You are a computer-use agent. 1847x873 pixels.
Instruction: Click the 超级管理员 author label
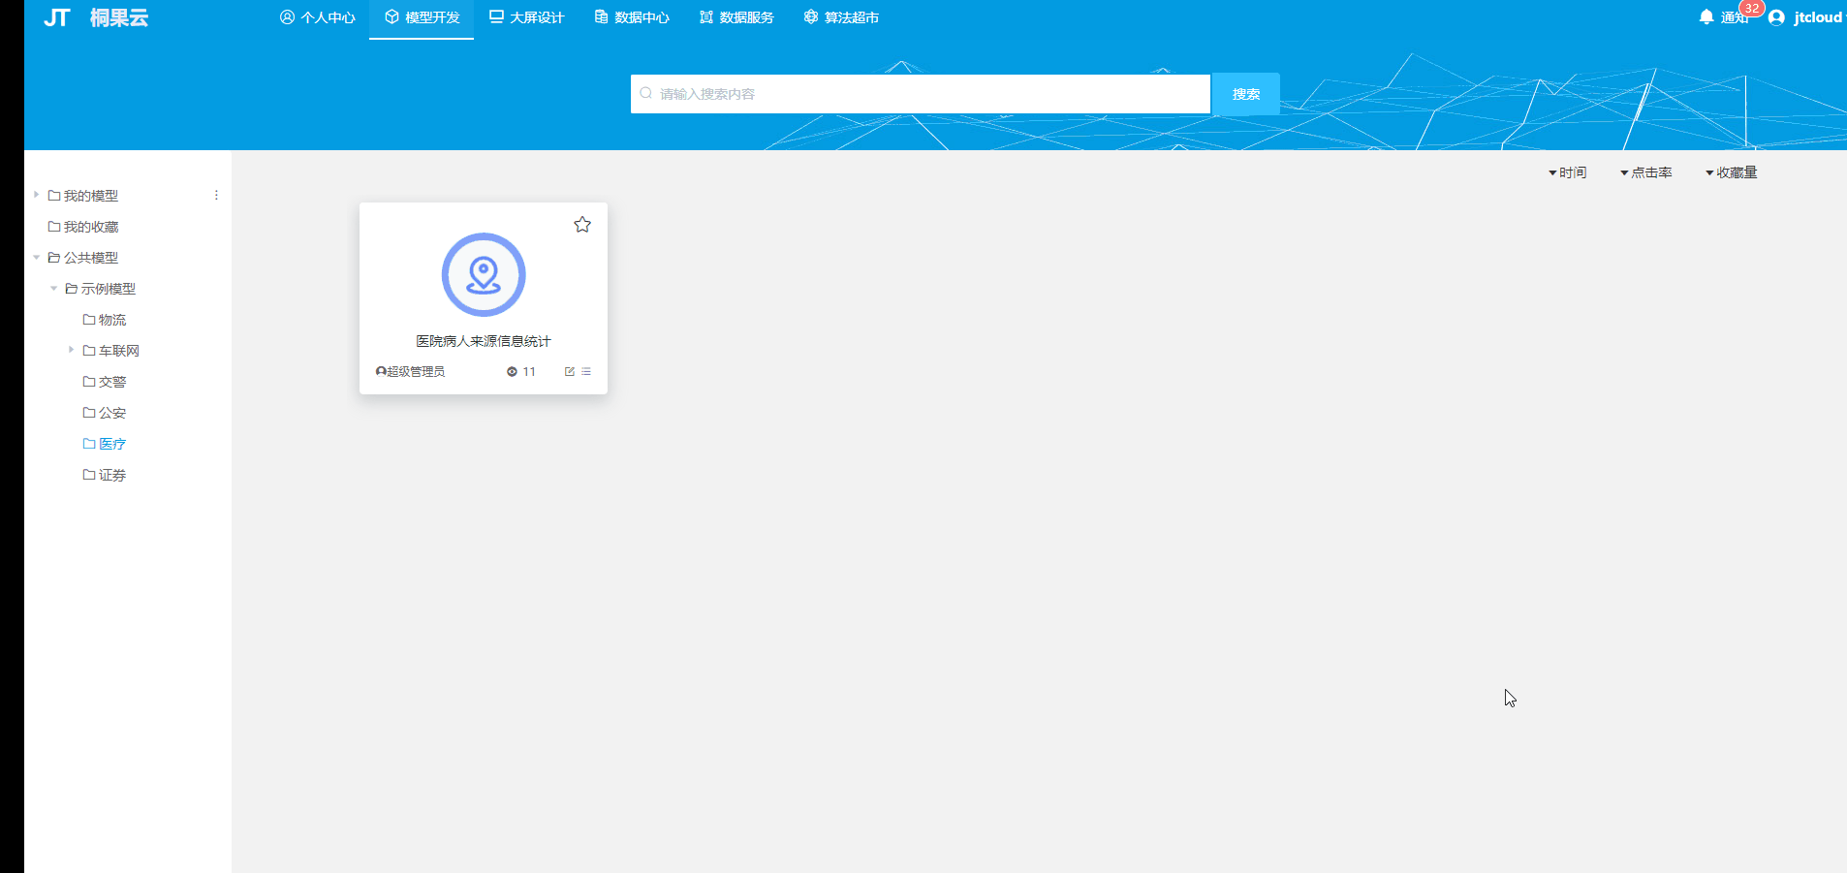coord(416,371)
